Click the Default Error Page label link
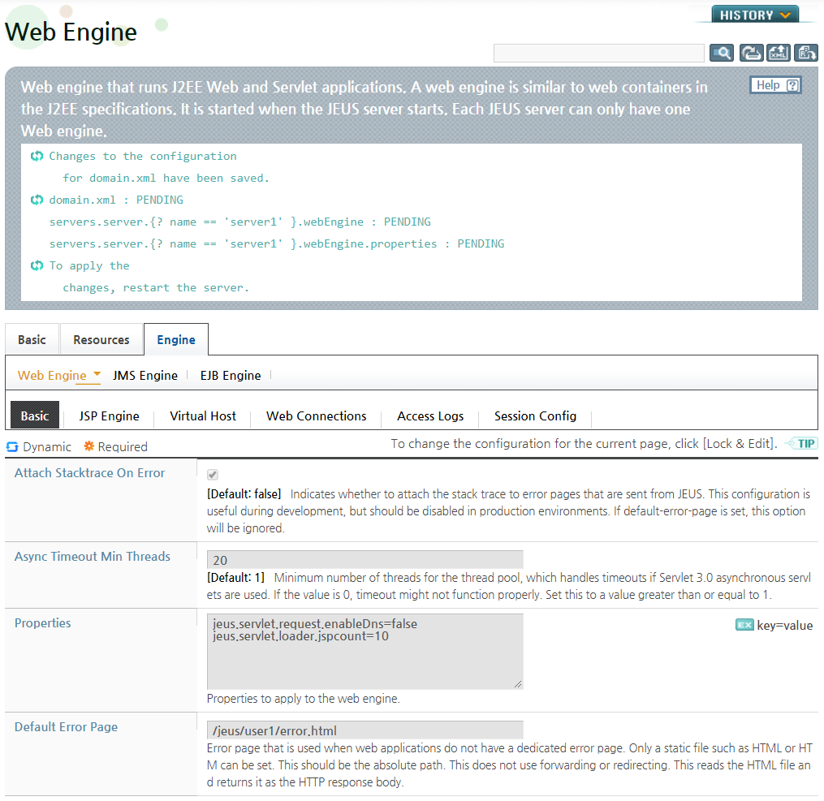 click(x=67, y=727)
